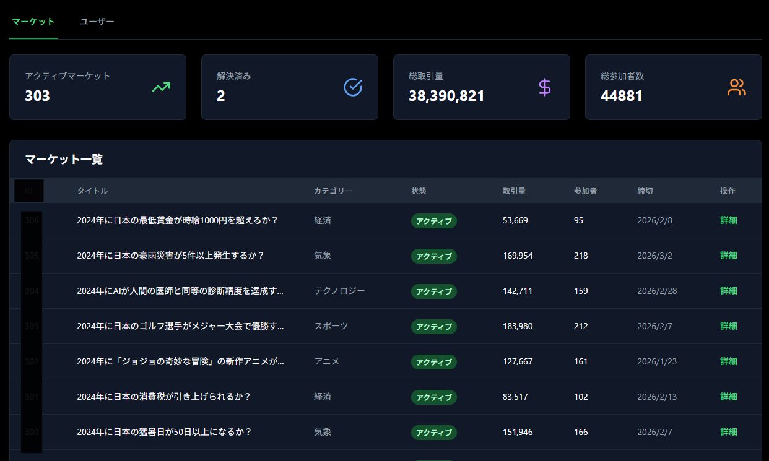Open 詳細 for the 猛暑日 market
769x461 pixels.
(x=729, y=432)
